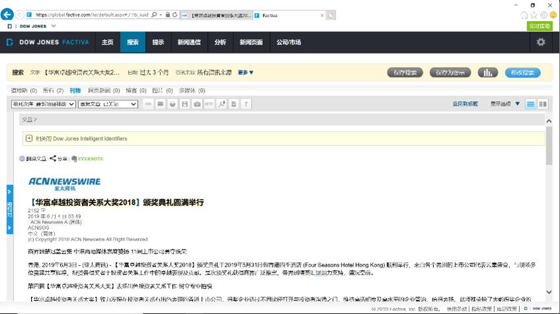The image size is (560, 314).
Task: Switch to split frame view
Action: click(543, 104)
